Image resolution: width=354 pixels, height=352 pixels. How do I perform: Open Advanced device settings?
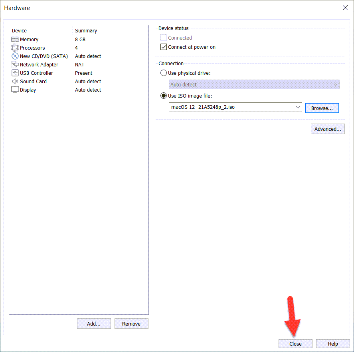(x=327, y=129)
